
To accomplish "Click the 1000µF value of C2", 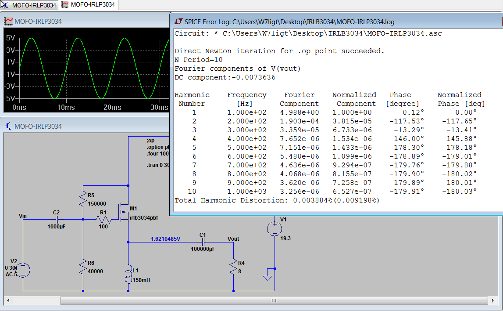I will tap(56, 227).
